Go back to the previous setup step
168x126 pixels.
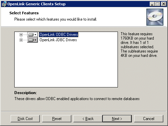88,119
